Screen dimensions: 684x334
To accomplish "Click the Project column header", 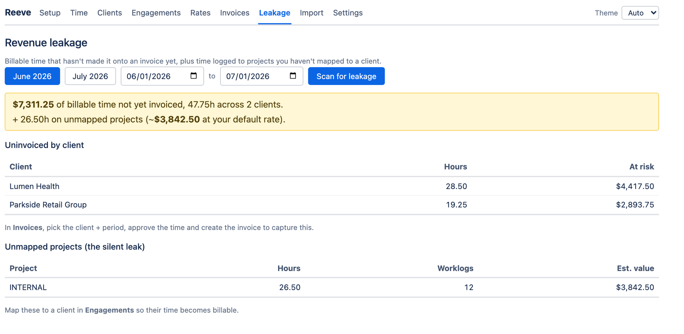I will pyautogui.click(x=23, y=268).
